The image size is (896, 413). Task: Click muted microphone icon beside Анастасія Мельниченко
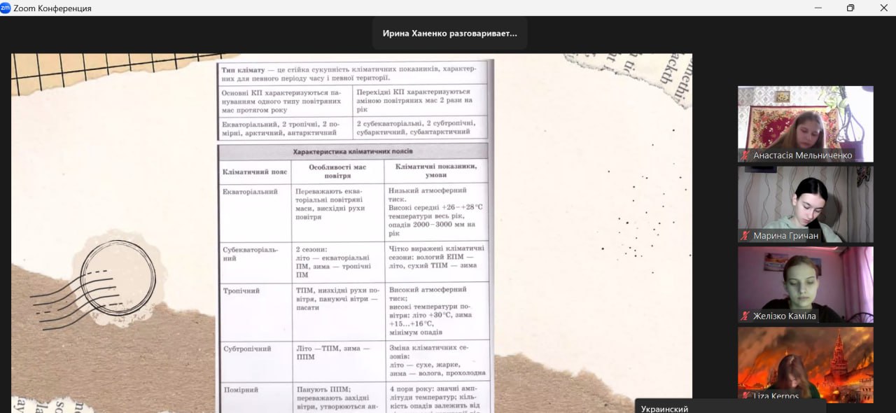(745, 155)
